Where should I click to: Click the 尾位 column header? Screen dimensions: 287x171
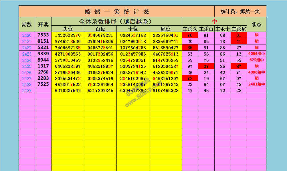[x=165, y=29]
